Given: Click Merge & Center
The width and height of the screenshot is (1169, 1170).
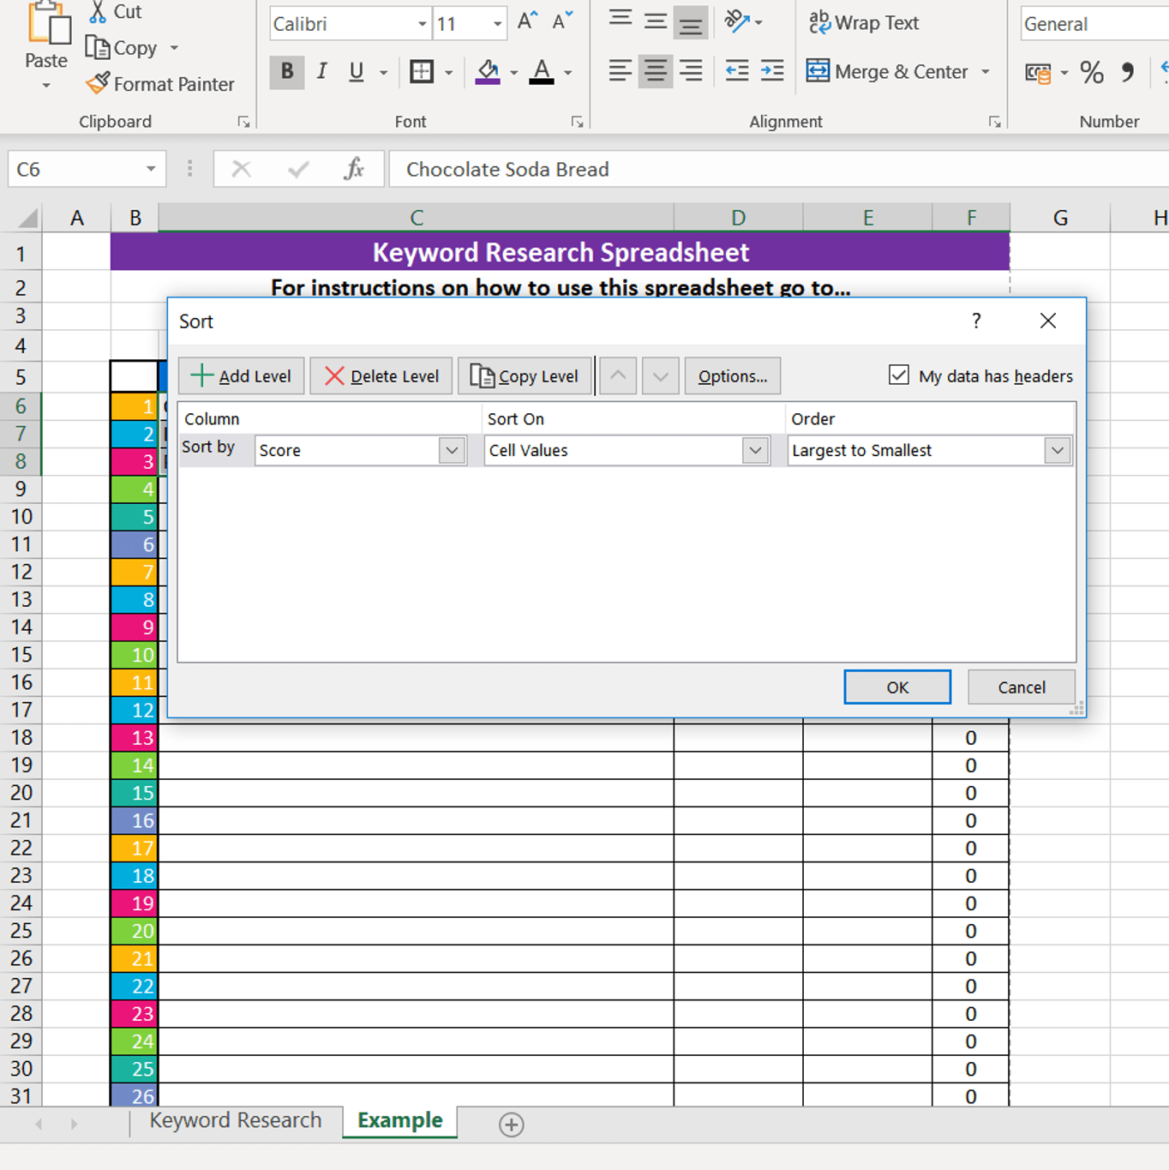Looking at the screenshot, I should click(x=887, y=72).
